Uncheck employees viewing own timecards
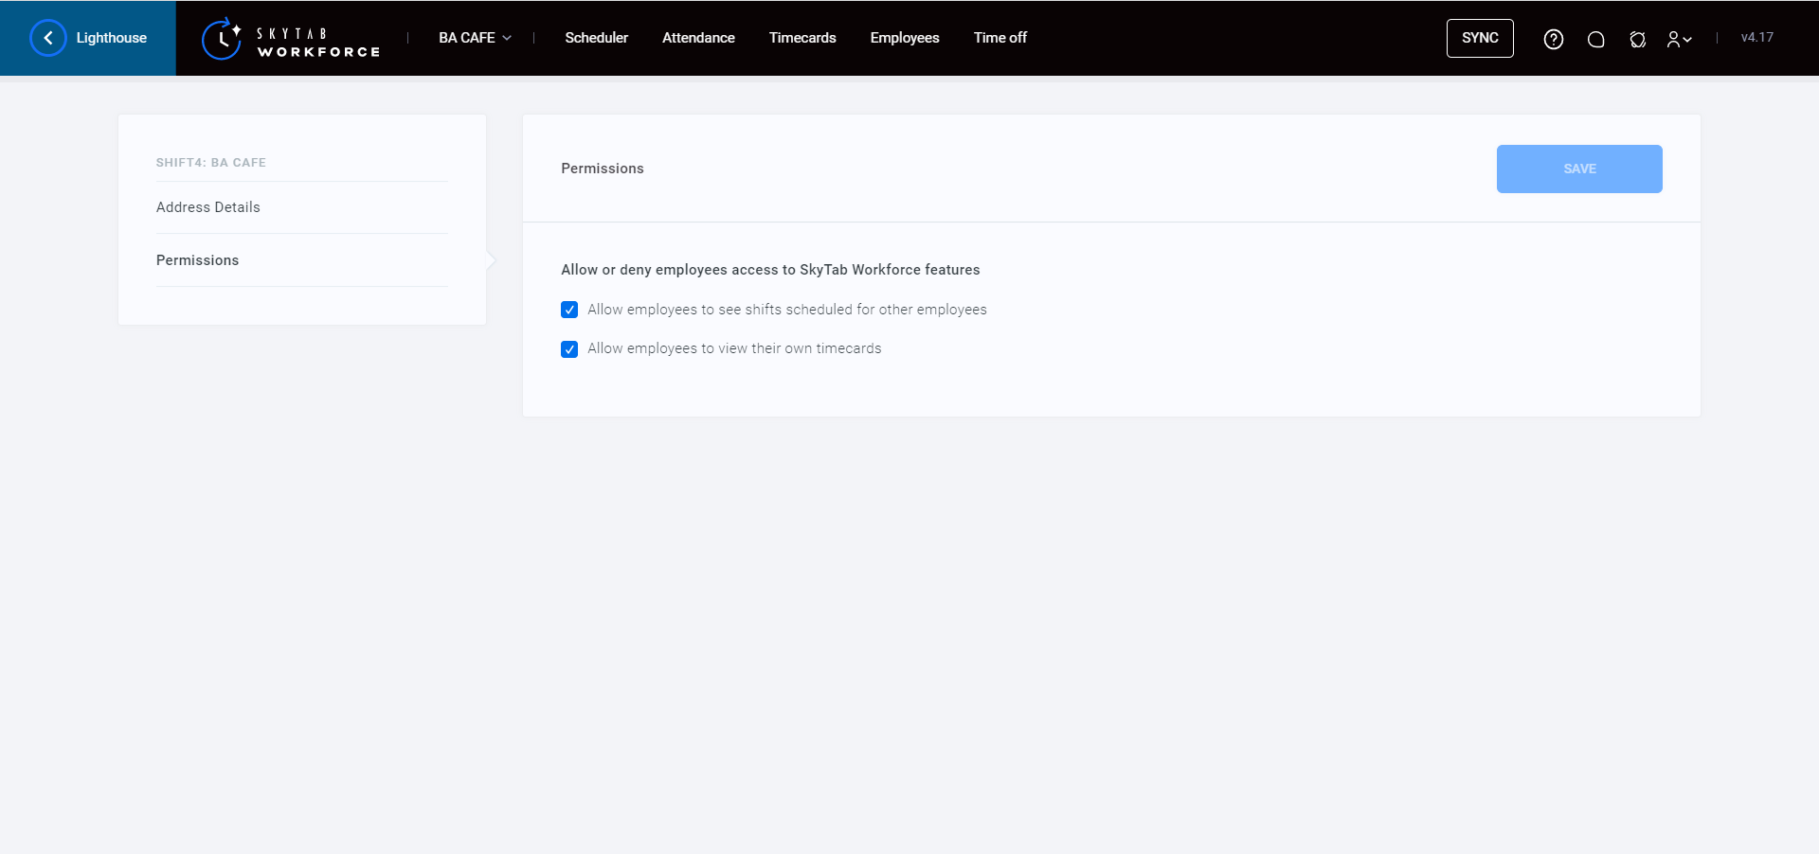 coord(569,349)
